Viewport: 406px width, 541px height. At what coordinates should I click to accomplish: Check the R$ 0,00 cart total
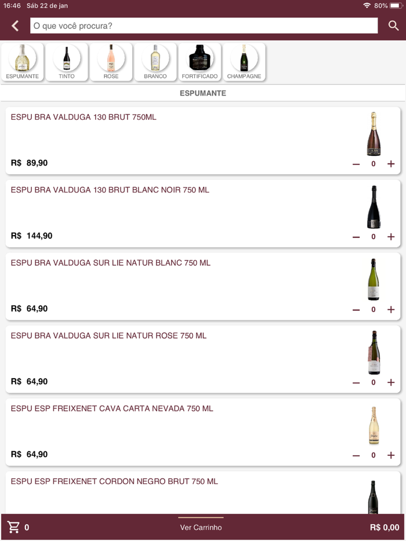pyautogui.click(x=383, y=527)
